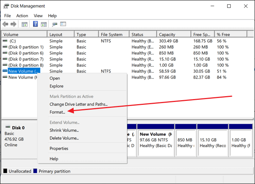
Task: Click the blue Primary partition legend swatch
Action: [x=35, y=171]
